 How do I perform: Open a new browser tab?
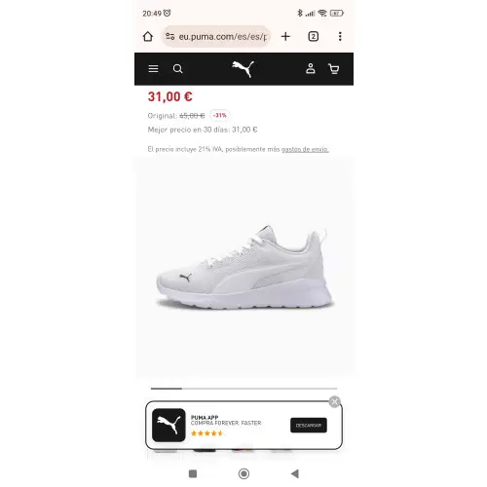[285, 36]
